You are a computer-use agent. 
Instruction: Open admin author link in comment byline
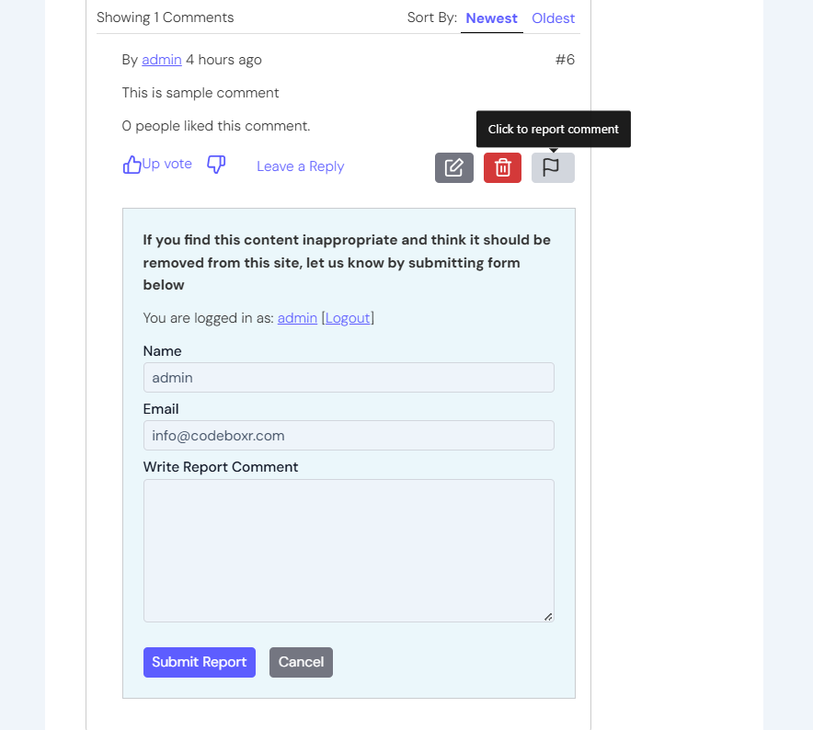pos(161,60)
